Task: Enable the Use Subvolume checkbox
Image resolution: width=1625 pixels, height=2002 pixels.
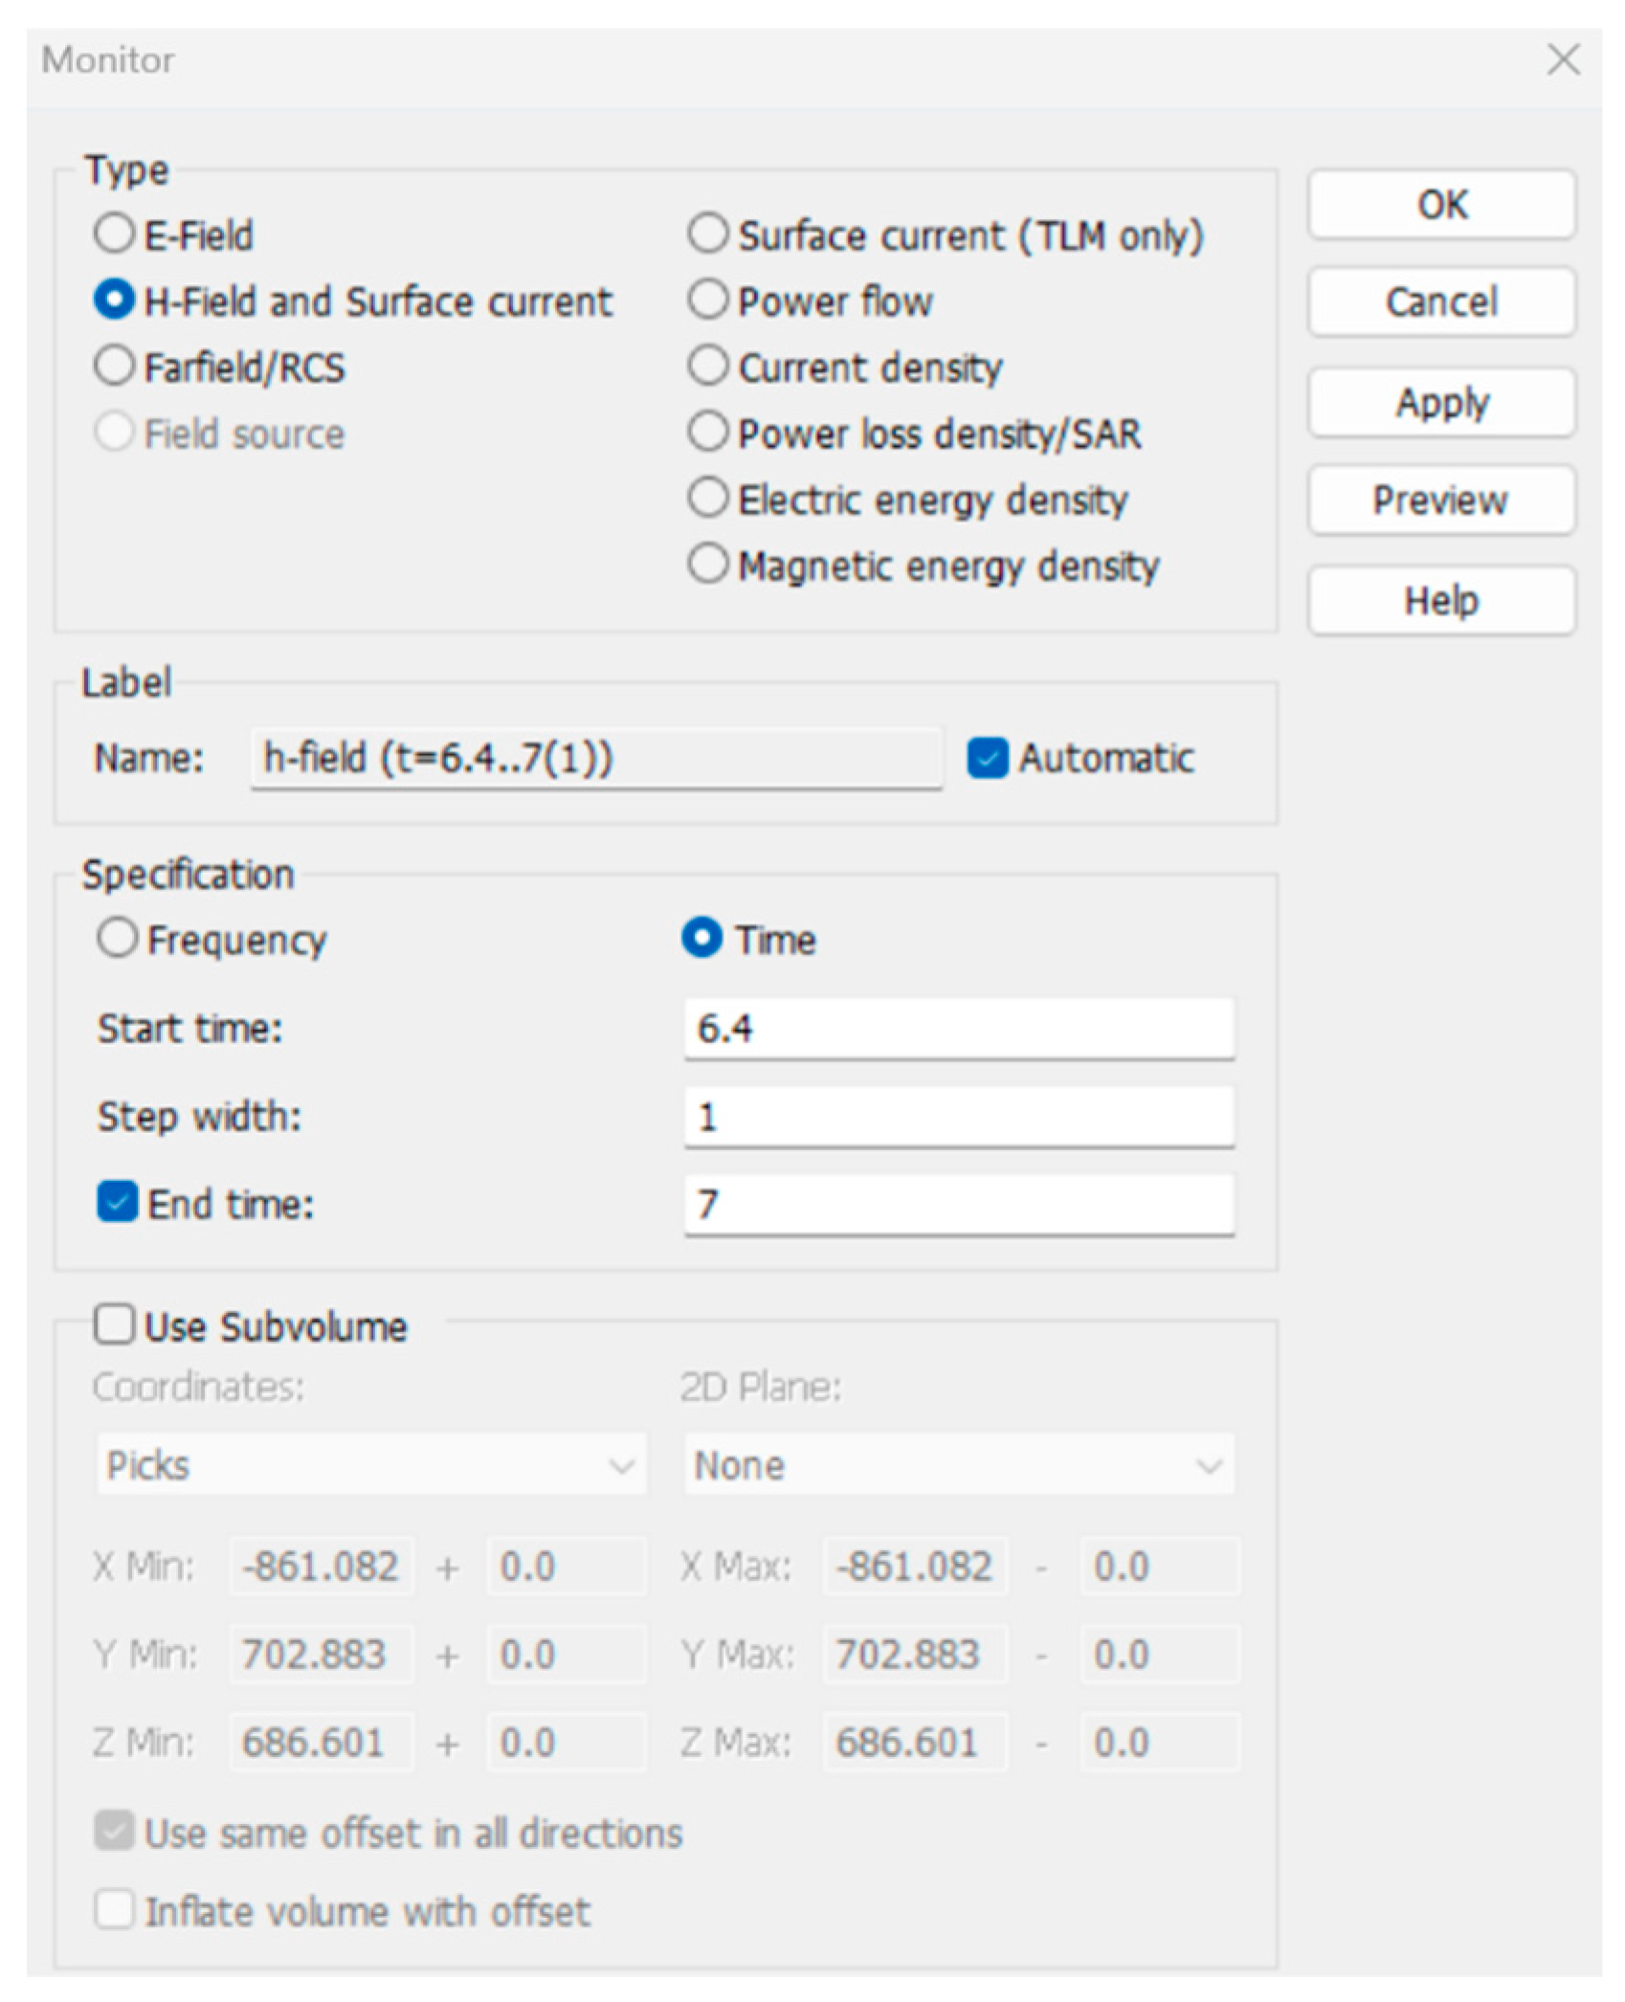Action: point(114,1326)
